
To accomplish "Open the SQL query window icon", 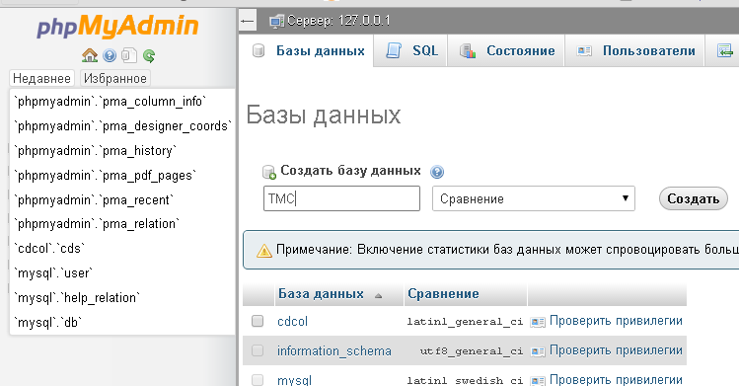I will coord(129,55).
